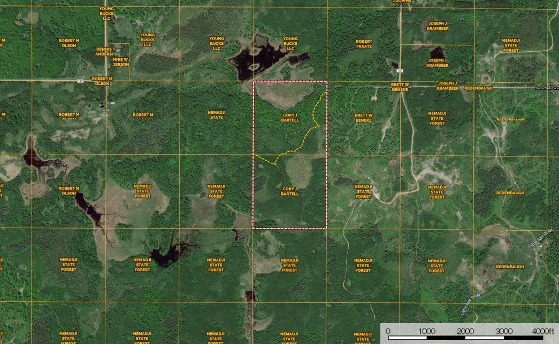Click CORY J BARTELL label south of yellow trail
Image resolution: width=559 pixels, height=344 pixels.
click(x=289, y=192)
